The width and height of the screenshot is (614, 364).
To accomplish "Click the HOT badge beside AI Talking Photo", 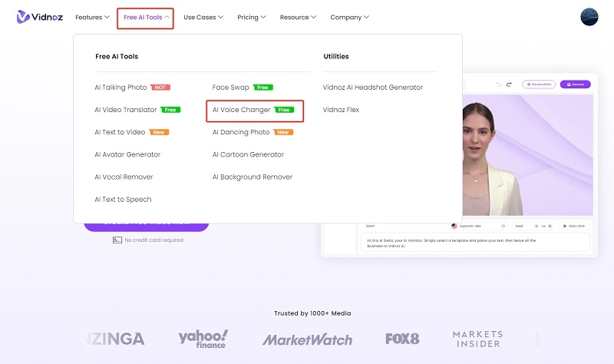I will tap(160, 88).
